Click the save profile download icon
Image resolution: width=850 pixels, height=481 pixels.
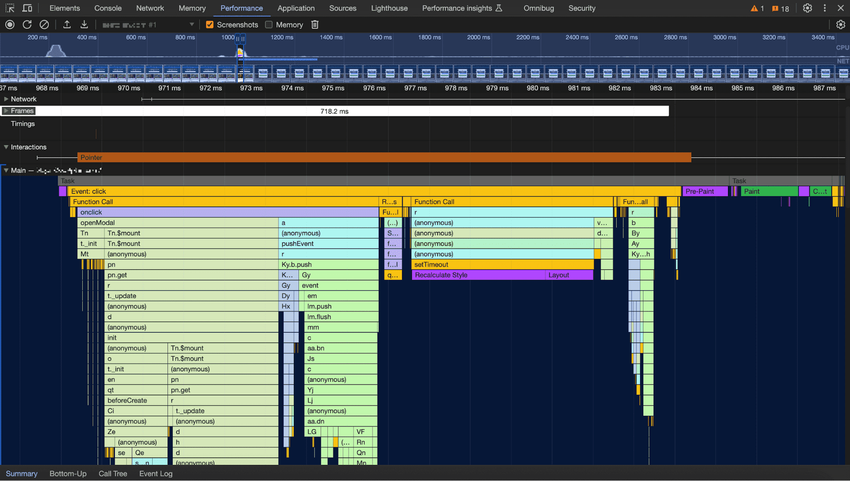(x=84, y=25)
